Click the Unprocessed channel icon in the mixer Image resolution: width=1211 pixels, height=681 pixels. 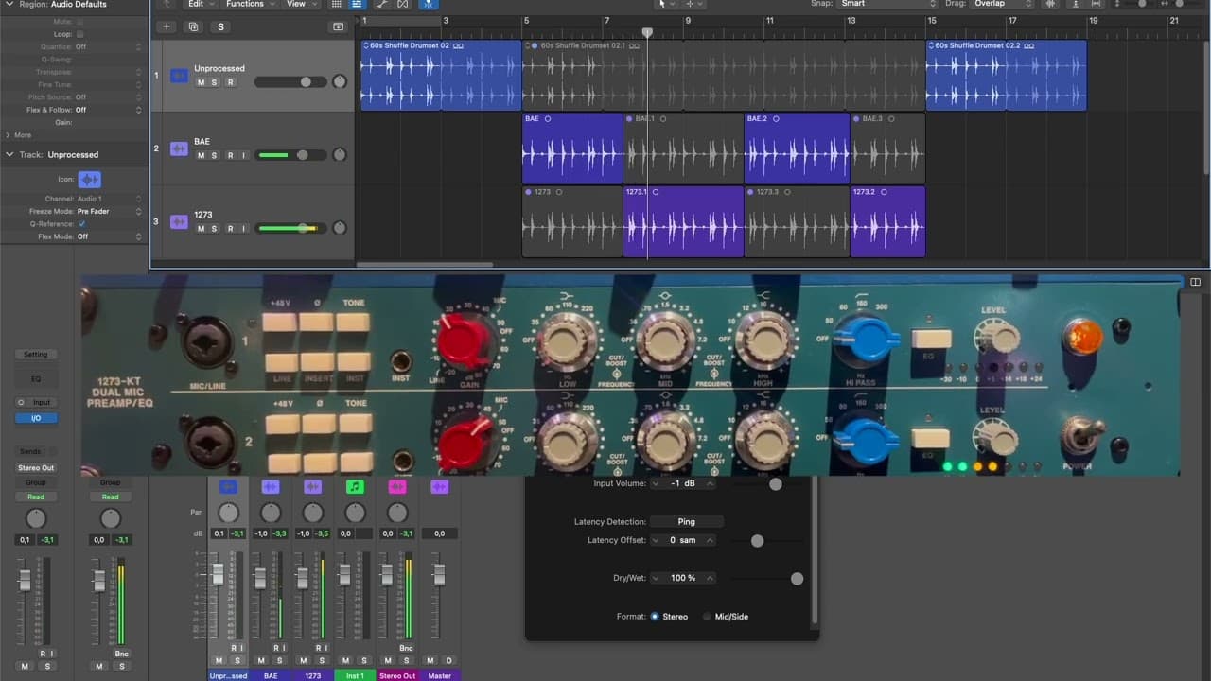(x=228, y=486)
